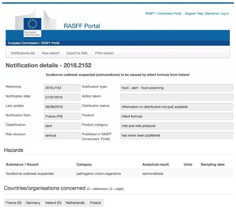This screenshot has height=212, width=236.
Task: Open the Support link
Action: (x=191, y=14)
